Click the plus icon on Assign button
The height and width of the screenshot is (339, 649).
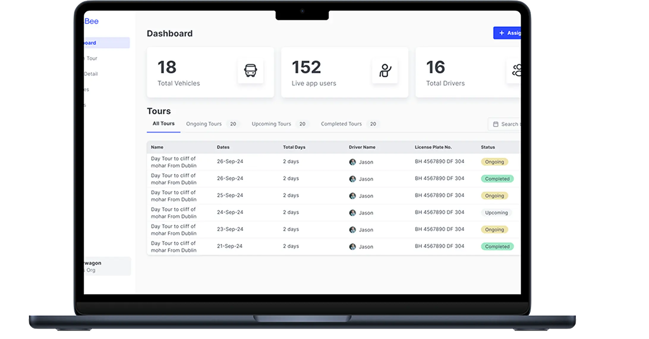click(x=502, y=33)
